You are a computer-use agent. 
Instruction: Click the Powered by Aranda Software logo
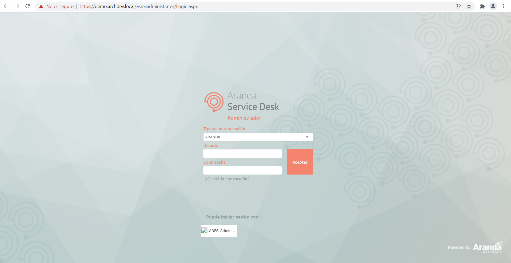[x=475, y=247]
